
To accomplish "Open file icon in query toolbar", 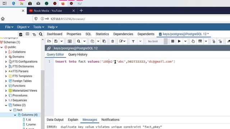I will [x=49, y=41].
